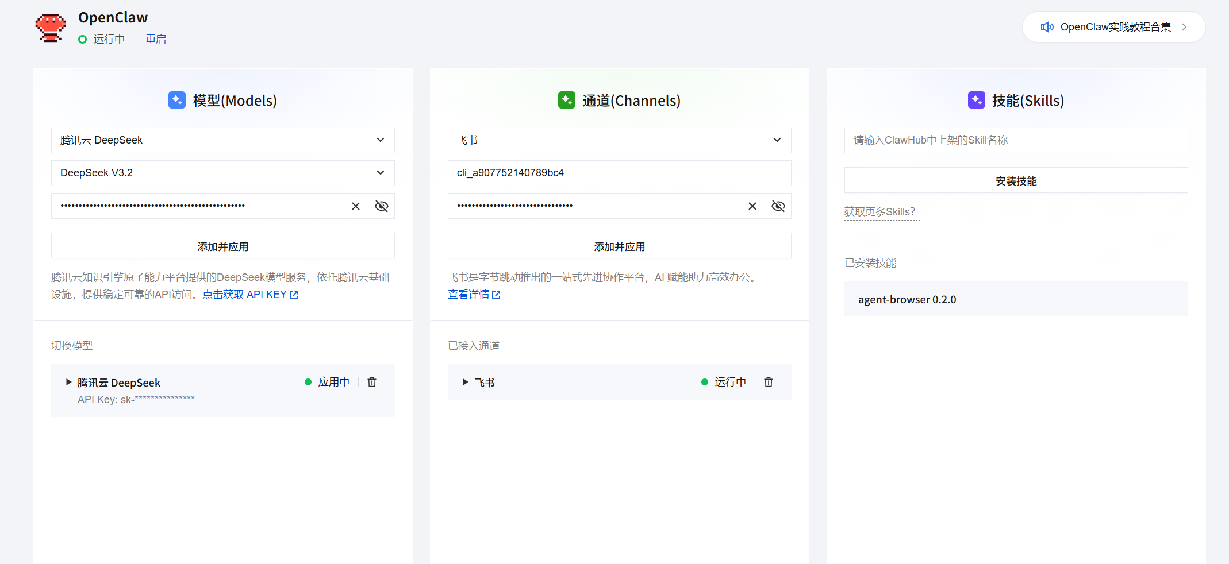Show the hidden model API key
This screenshot has height=564, width=1229.
(381, 206)
